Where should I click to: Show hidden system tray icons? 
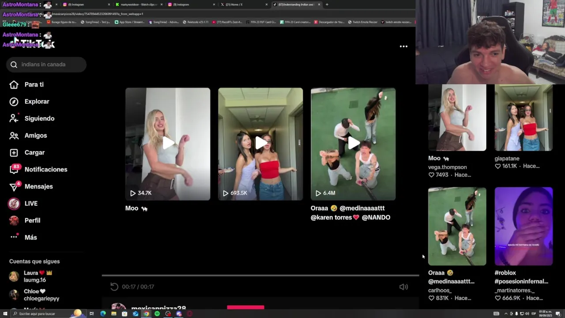(506, 314)
